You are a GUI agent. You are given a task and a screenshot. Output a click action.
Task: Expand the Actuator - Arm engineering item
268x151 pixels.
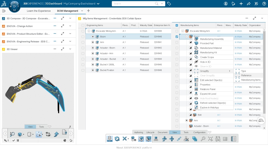(x=93, y=53)
